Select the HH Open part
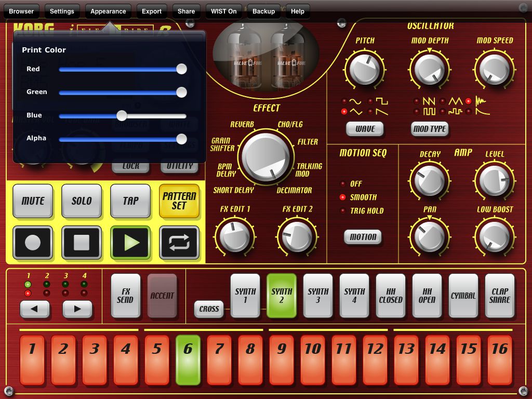 (x=427, y=296)
